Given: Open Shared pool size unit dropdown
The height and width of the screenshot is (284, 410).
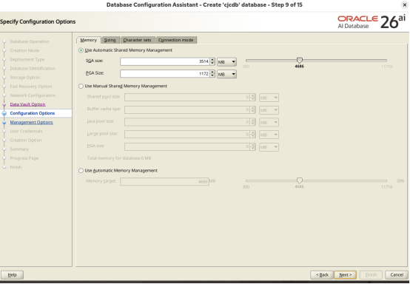Looking at the screenshot, I should pyautogui.click(x=269, y=98).
